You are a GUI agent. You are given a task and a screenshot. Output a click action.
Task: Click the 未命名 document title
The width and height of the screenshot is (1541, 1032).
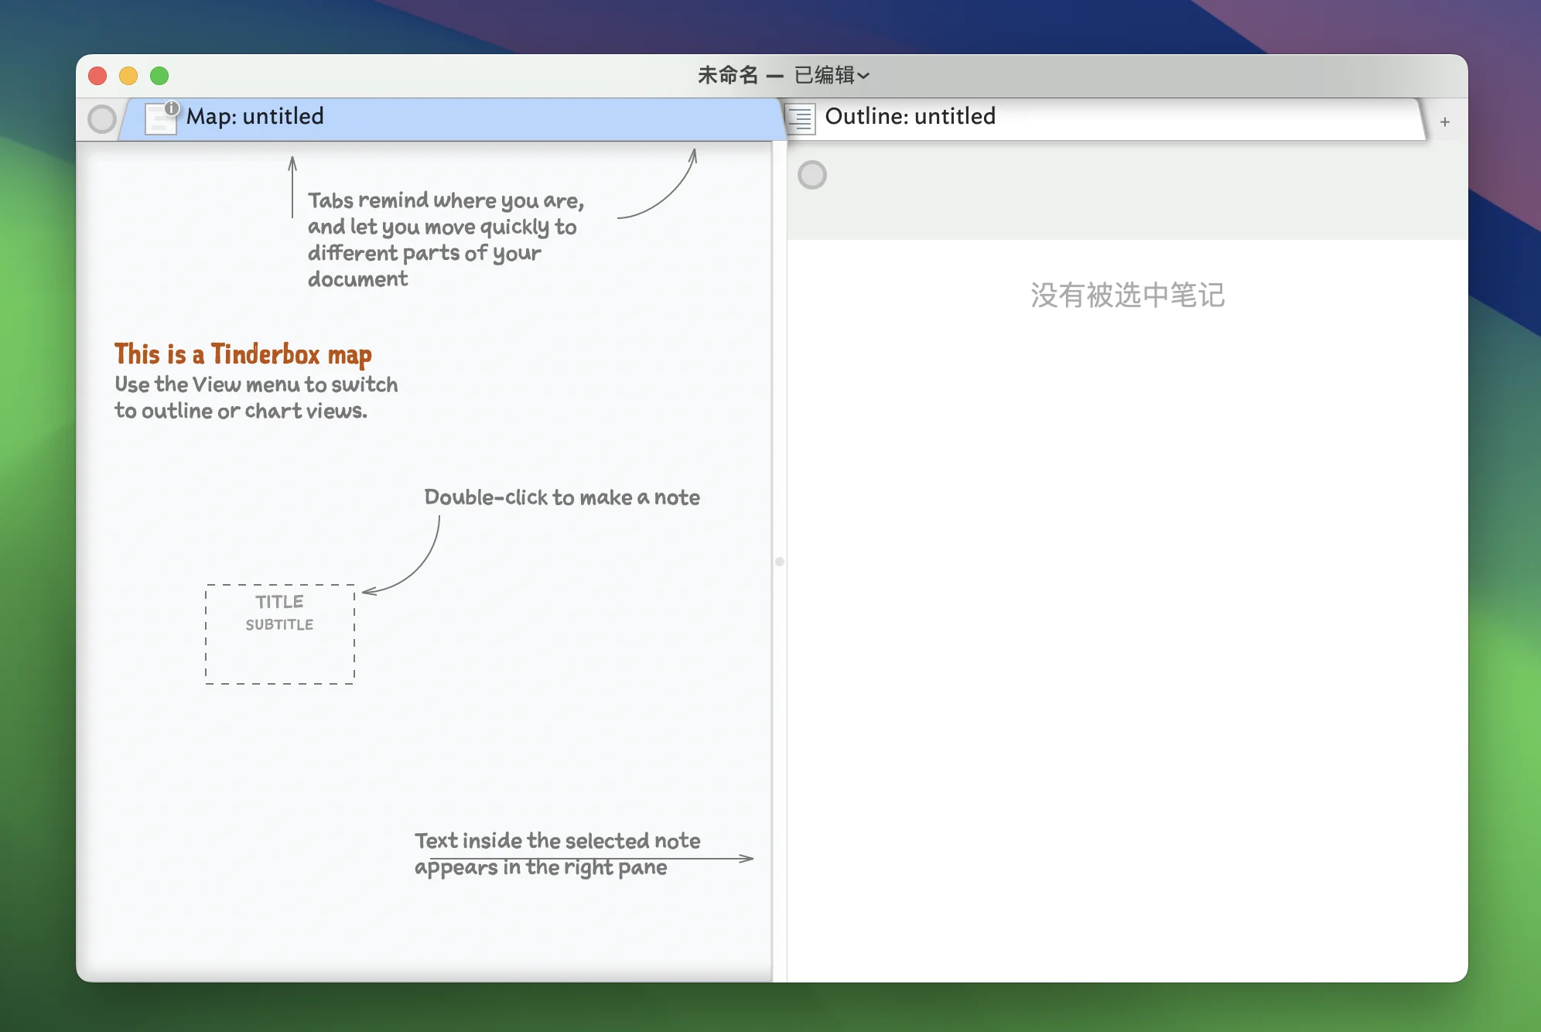pyautogui.click(x=728, y=75)
